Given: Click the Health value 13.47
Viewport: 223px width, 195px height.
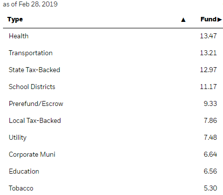Looking at the screenshot, I should coord(209,36).
